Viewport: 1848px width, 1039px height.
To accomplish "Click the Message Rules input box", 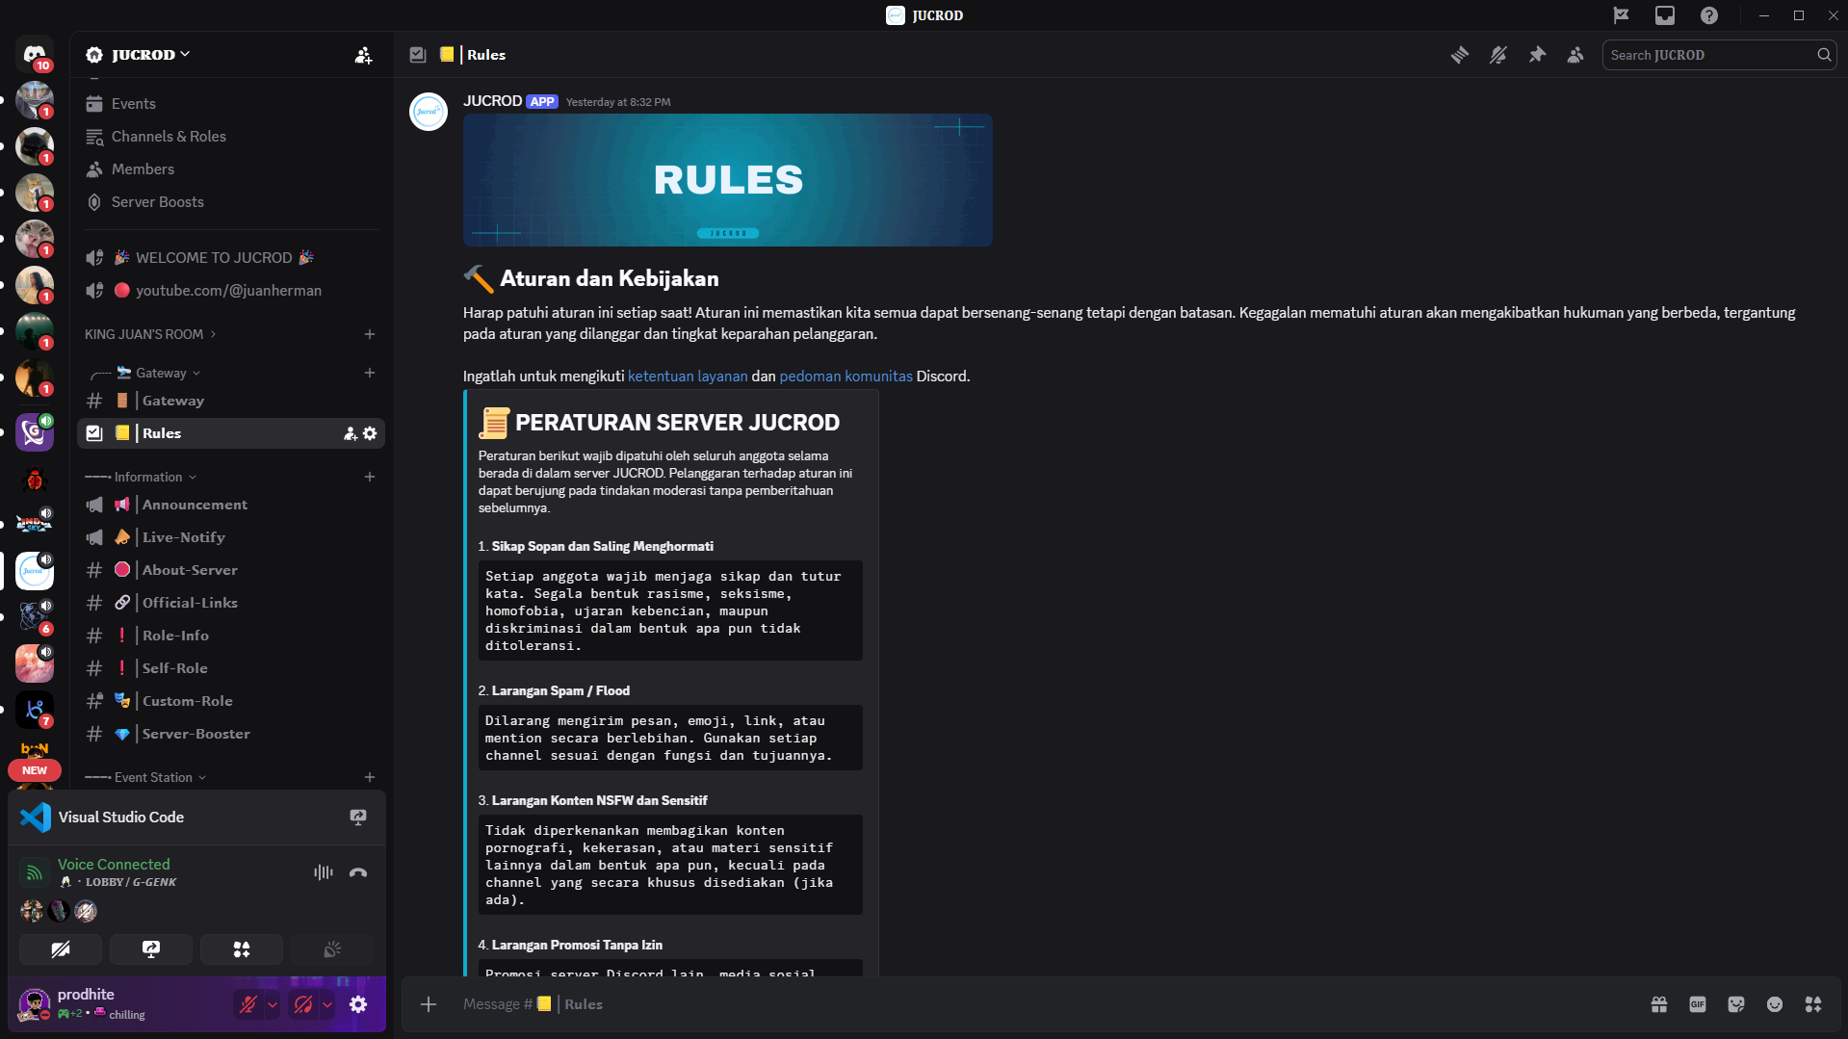I will pos(1045,1004).
